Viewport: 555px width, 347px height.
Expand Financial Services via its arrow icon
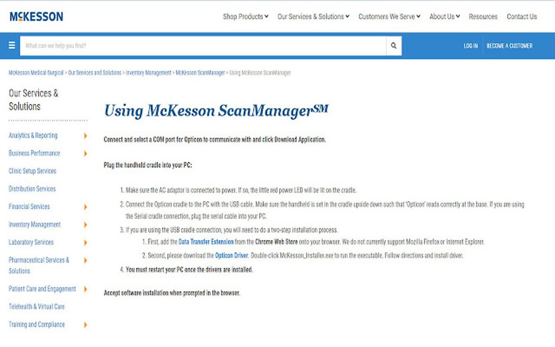click(x=85, y=207)
